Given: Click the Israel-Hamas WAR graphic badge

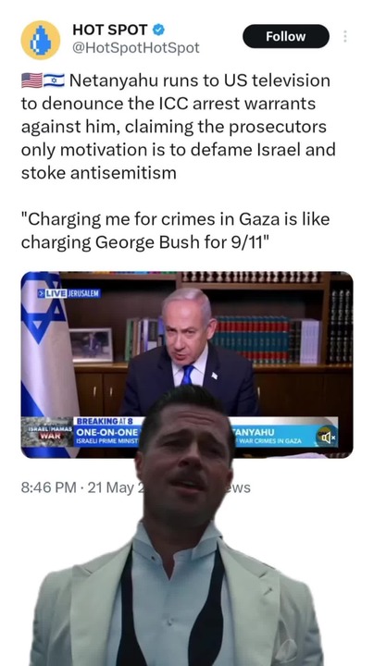Looking at the screenshot, I should click(x=47, y=432).
